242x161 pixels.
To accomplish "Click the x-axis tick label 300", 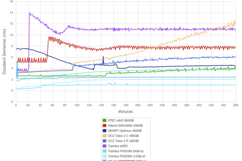I will point(199,105).
